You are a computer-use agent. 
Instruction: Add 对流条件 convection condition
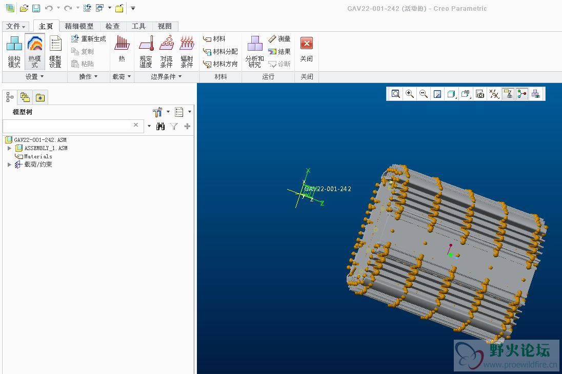[x=166, y=52]
